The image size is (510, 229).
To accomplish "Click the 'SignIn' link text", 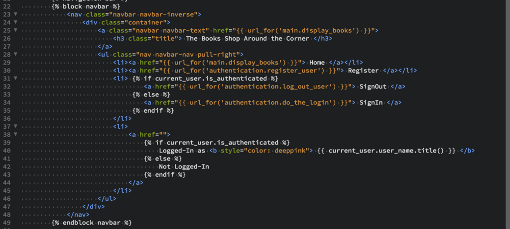I will point(371,102).
